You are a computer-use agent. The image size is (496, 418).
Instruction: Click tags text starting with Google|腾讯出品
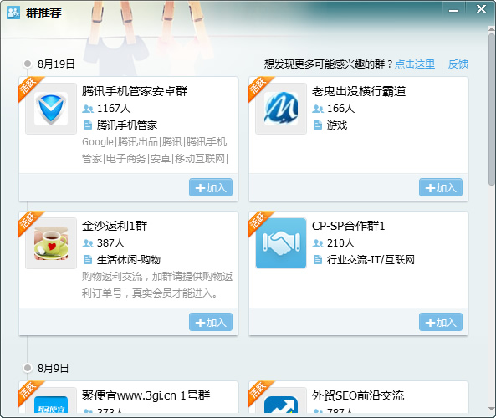coord(155,150)
